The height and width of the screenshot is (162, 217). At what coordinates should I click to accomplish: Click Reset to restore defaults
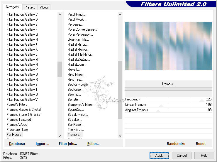click(201, 144)
